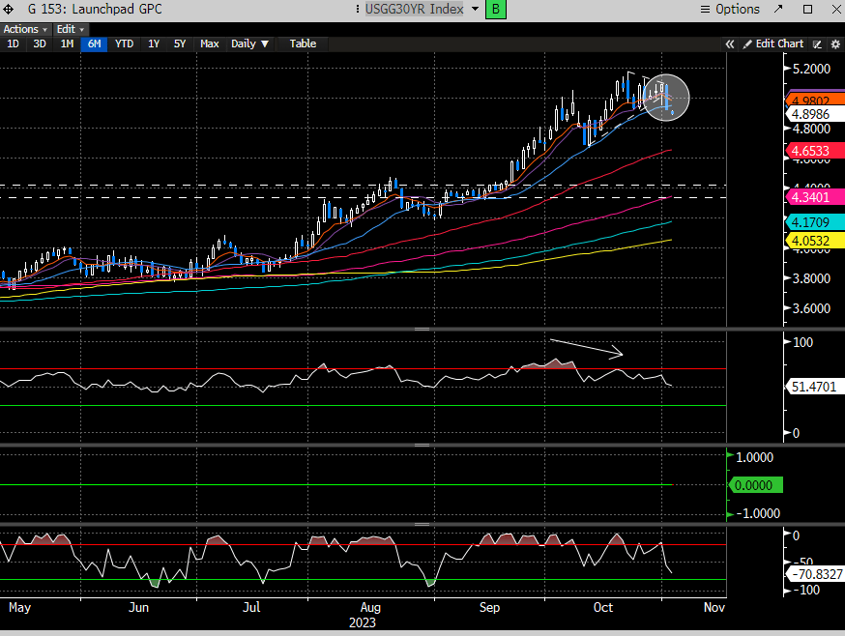Expand the USGG30YR Index security dropdown
Viewport: 845px width, 636px height.
click(474, 9)
